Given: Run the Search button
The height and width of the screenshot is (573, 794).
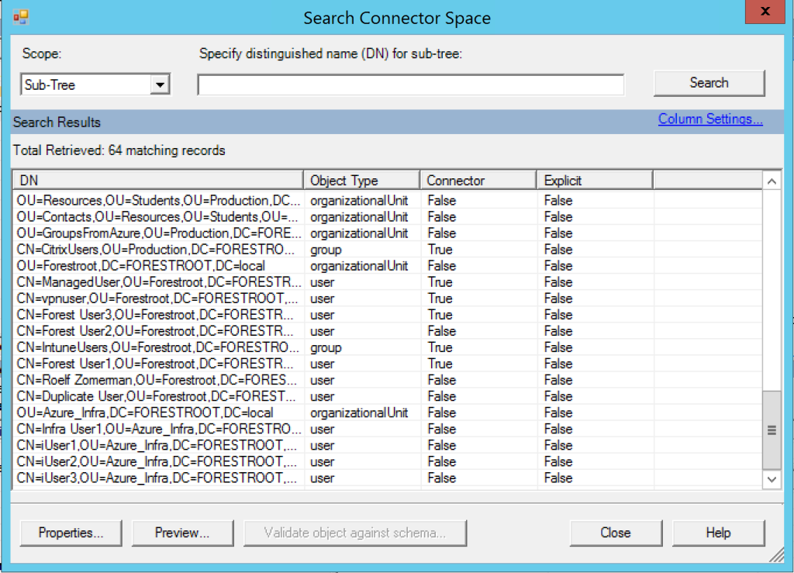Looking at the screenshot, I should [x=709, y=83].
